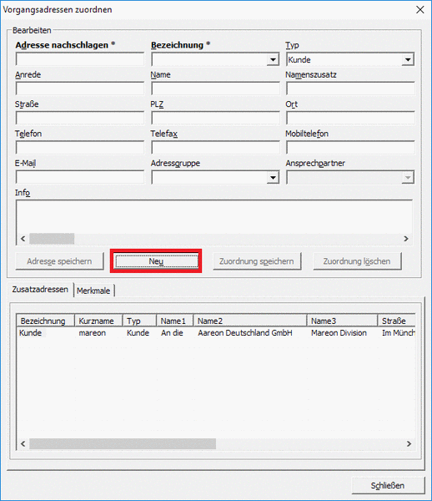Click Adresse speichern button
The image size is (432, 501).
[59, 261]
